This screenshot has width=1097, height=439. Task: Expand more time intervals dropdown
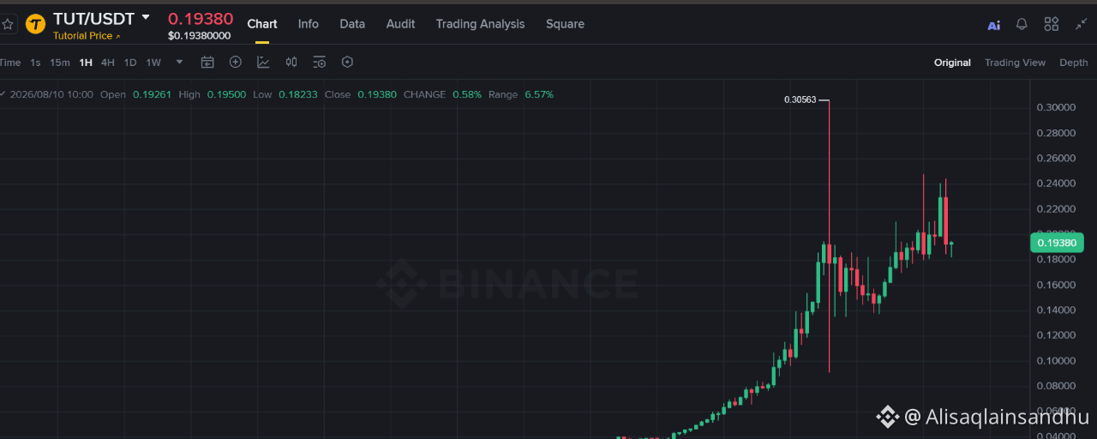point(179,62)
